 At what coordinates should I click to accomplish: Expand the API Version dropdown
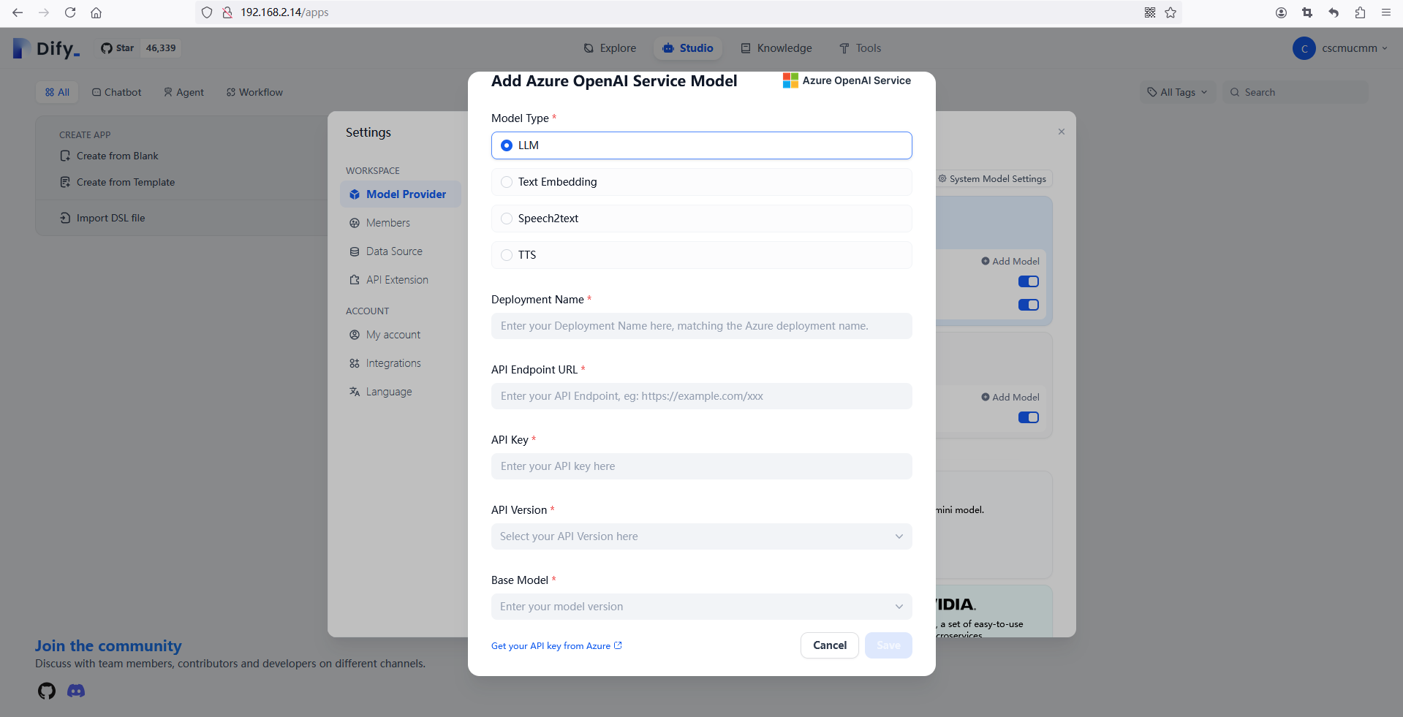tap(701, 536)
